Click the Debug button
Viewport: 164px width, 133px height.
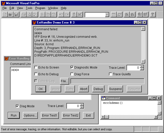pos(98,89)
